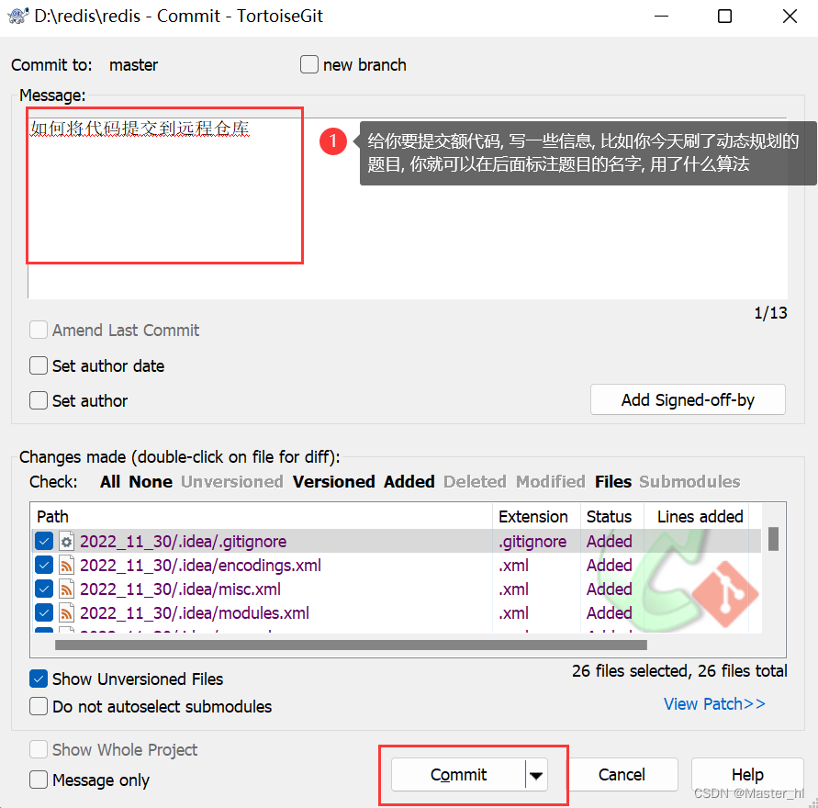818x808 pixels.
Task: Click the Commit button
Action: (458, 775)
